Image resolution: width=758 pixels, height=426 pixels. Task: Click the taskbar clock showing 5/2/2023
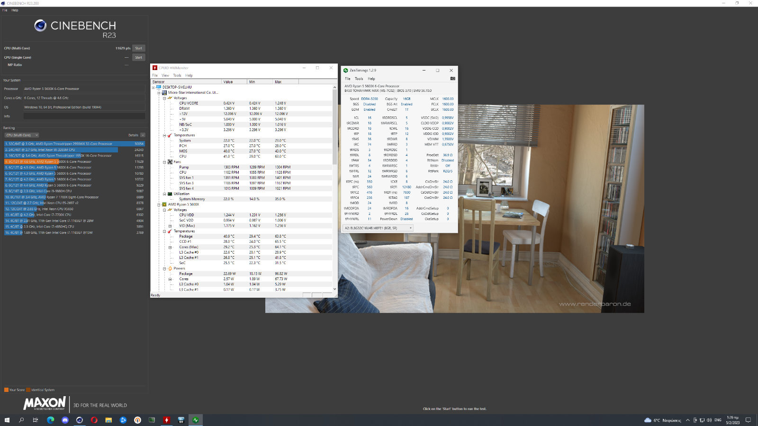click(x=732, y=420)
